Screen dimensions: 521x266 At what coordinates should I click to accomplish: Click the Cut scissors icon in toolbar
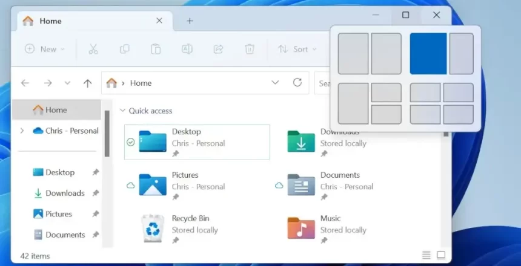(x=93, y=49)
